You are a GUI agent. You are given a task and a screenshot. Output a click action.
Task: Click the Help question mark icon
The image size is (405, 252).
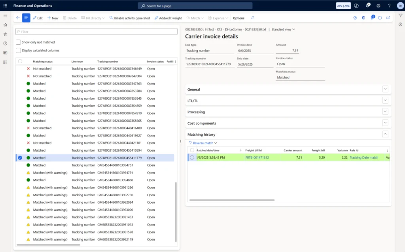click(x=389, y=6)
